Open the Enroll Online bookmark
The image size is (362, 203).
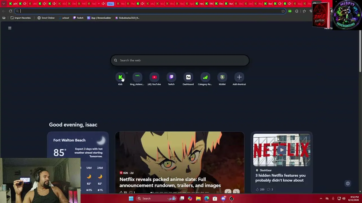46,18
